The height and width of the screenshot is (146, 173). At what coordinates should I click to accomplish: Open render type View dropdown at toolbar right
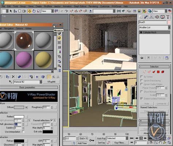click(166, 11)
